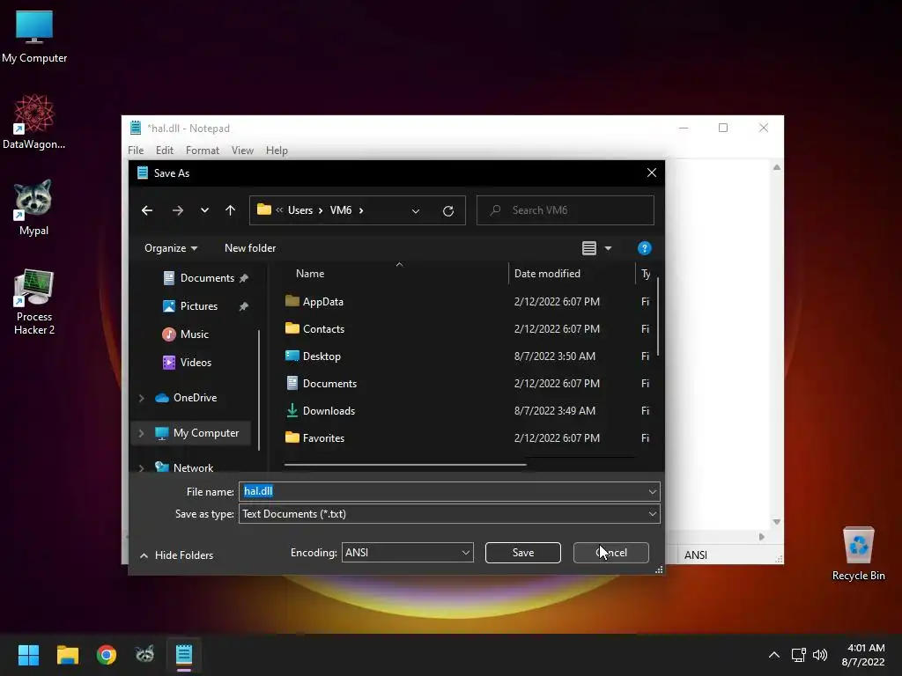Open File Explorer from the taskbar

point(67,655)
